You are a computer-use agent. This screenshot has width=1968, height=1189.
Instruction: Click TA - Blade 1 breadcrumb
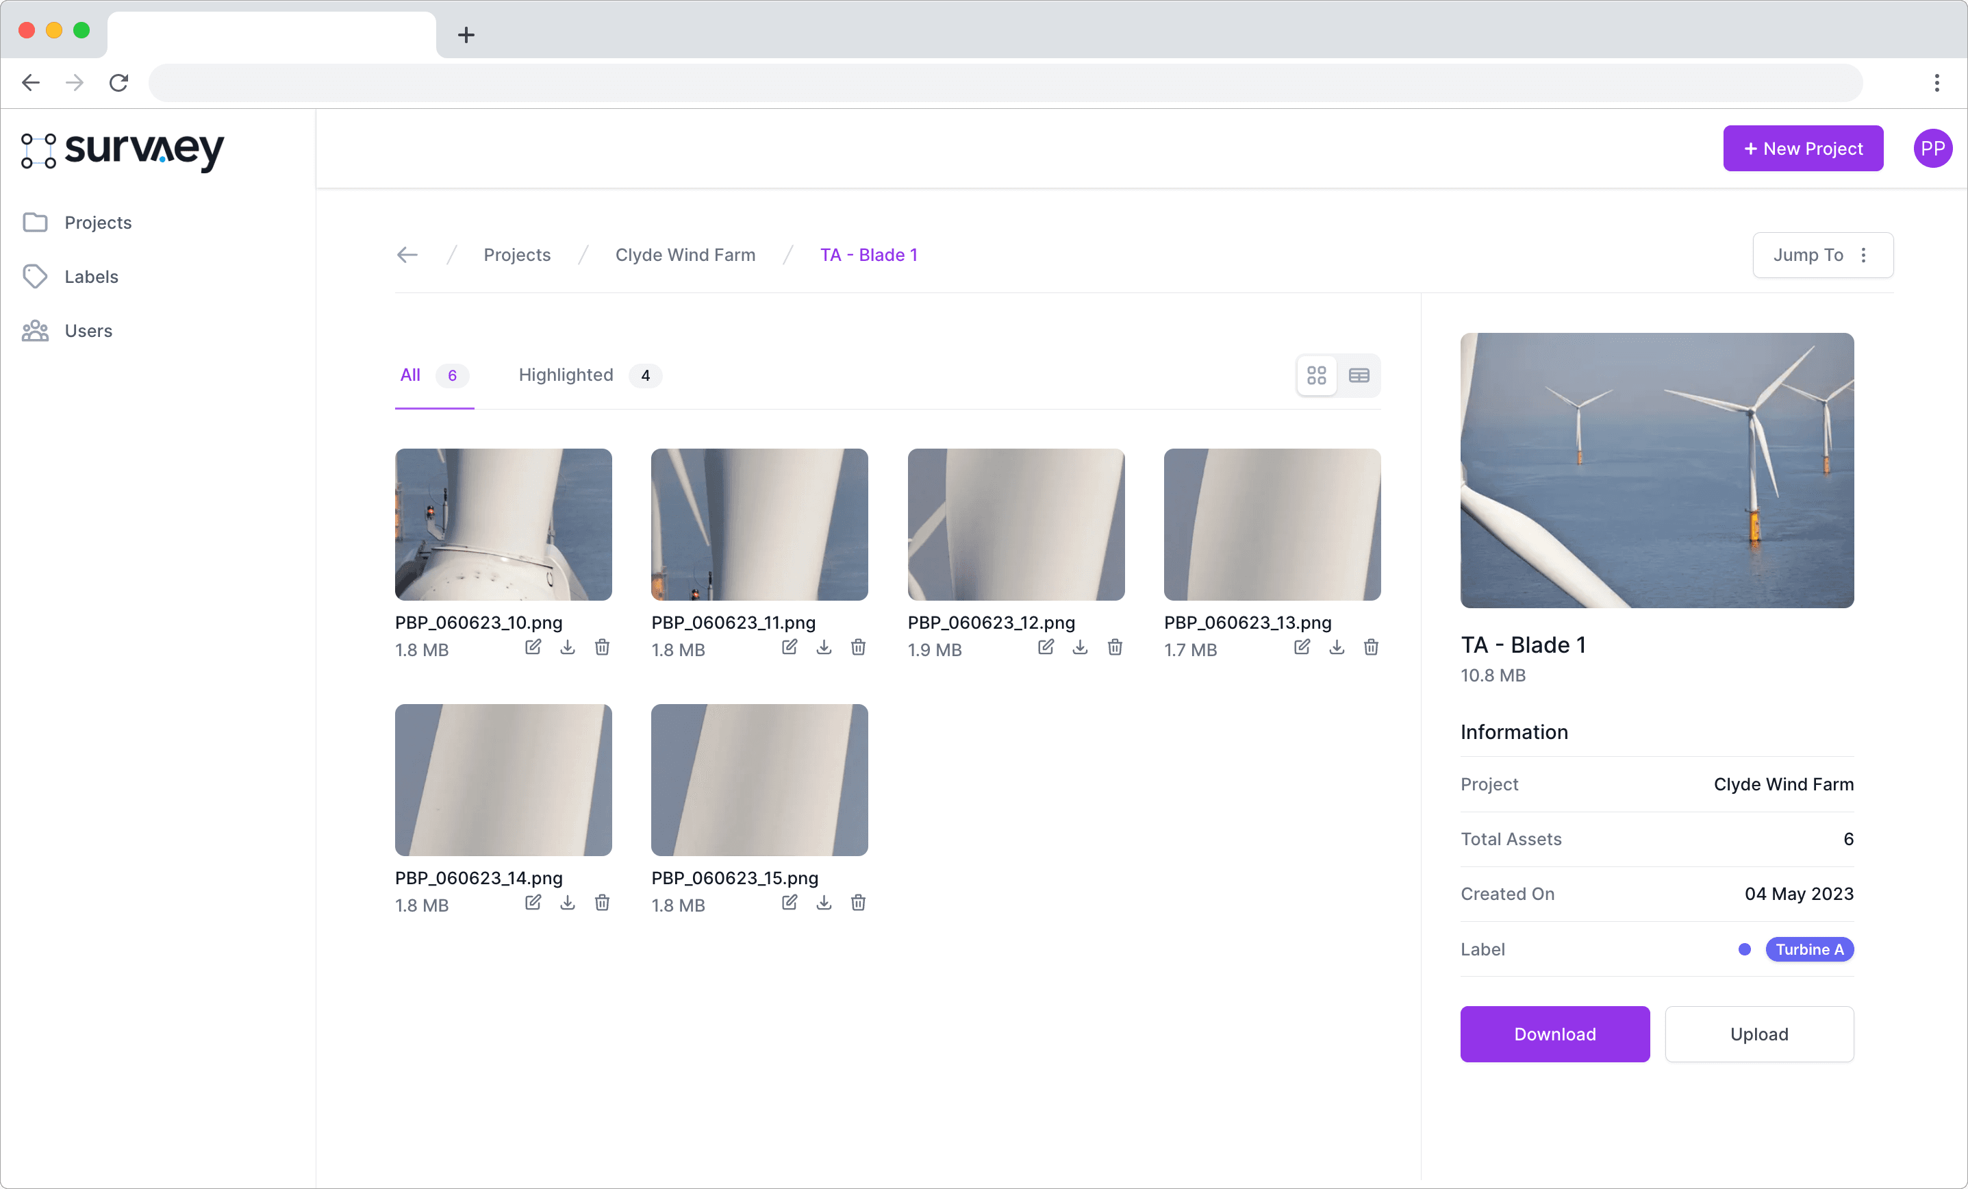point(869,255)
